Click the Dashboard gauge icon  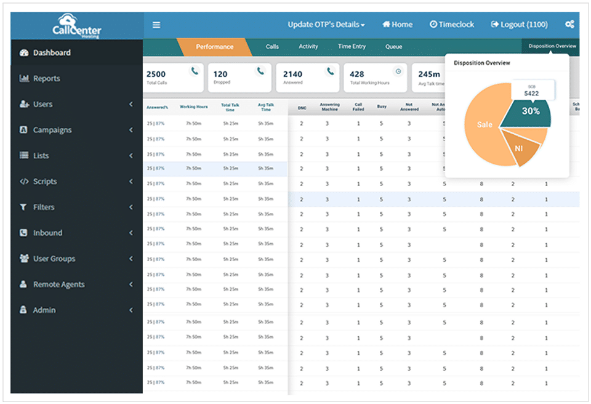pyautogui.click(x=24, y=53)
